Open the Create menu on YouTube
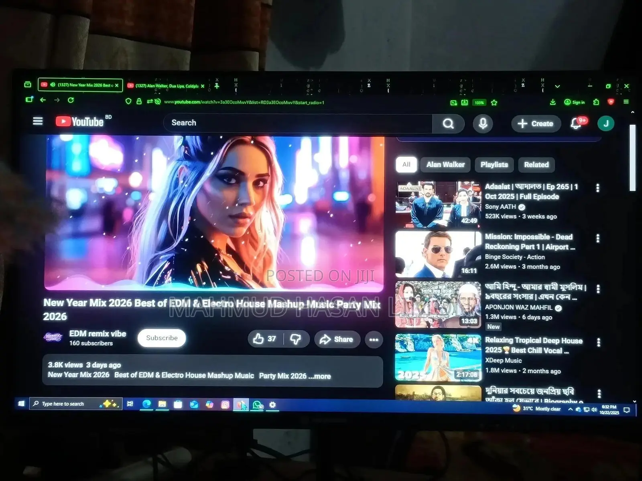The width and height of the screenshot is (642, 481). [536, 123]
